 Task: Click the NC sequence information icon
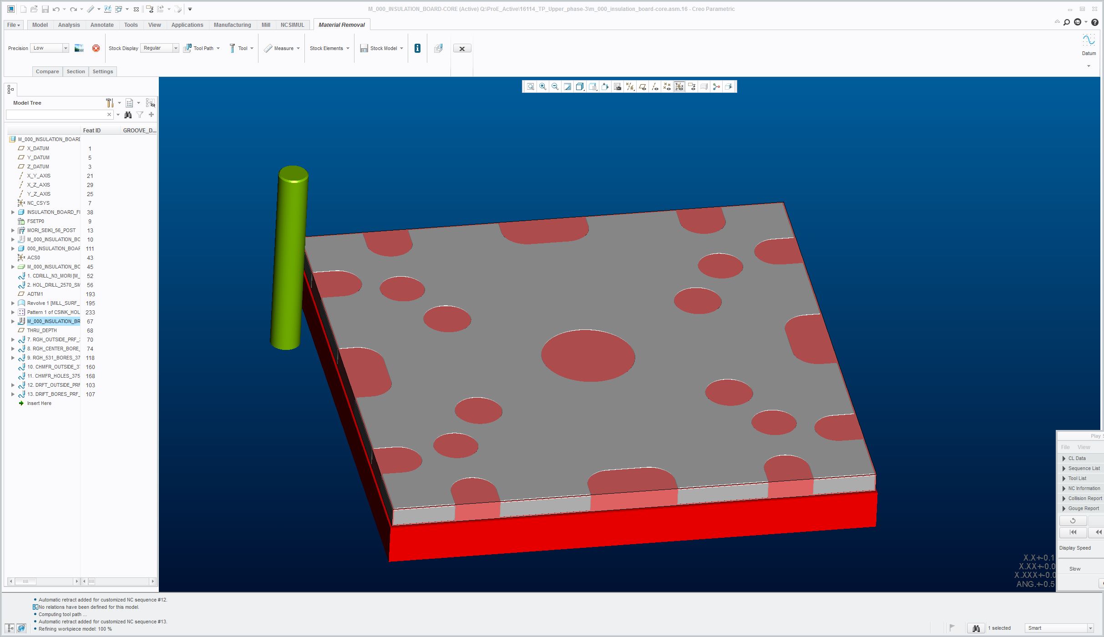(417, 48)
